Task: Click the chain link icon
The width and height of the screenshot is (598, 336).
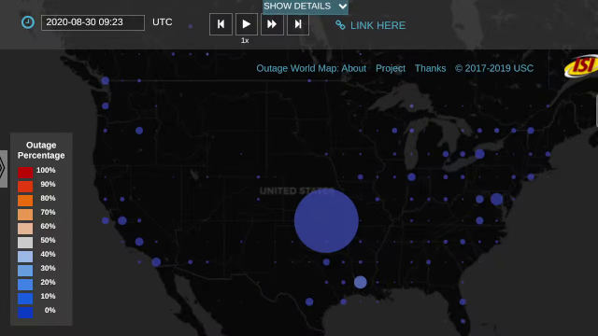Action: [340, 25]
